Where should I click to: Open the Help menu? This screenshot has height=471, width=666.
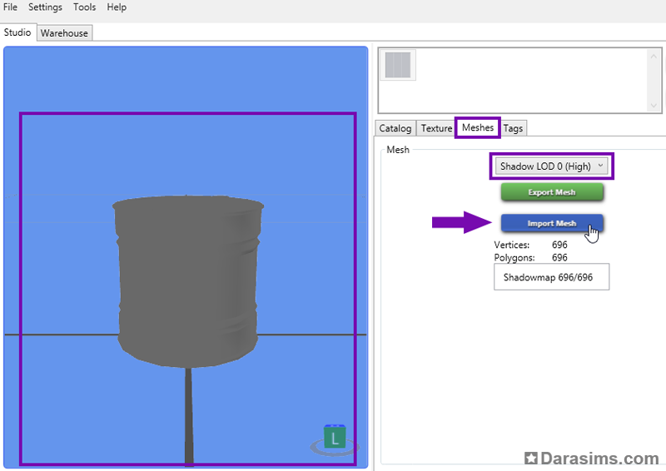click(117, 7)
